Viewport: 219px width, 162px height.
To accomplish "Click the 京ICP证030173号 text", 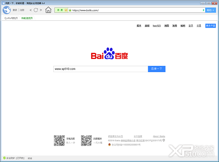I will tap(154, 141).
